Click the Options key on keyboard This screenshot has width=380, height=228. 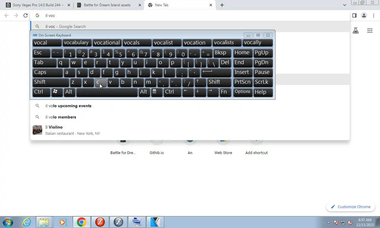coord(243,92)
